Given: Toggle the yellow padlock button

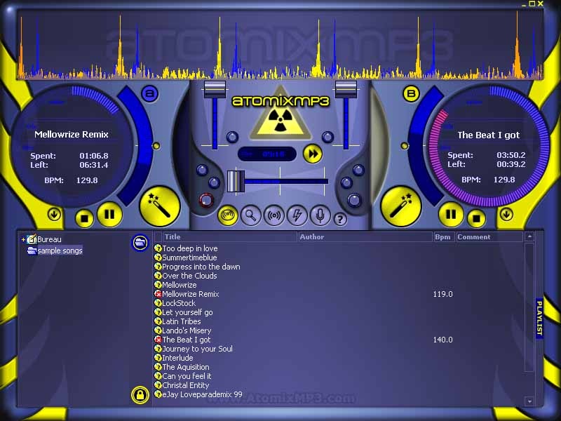Looking at the screenshot, I should pos(140,395).
